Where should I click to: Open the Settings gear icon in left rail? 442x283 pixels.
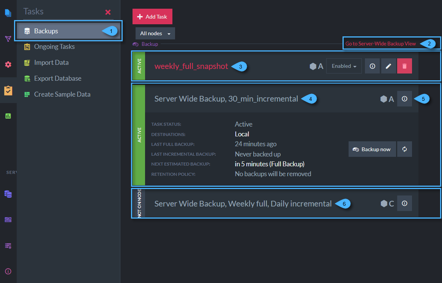click(8, 64)
